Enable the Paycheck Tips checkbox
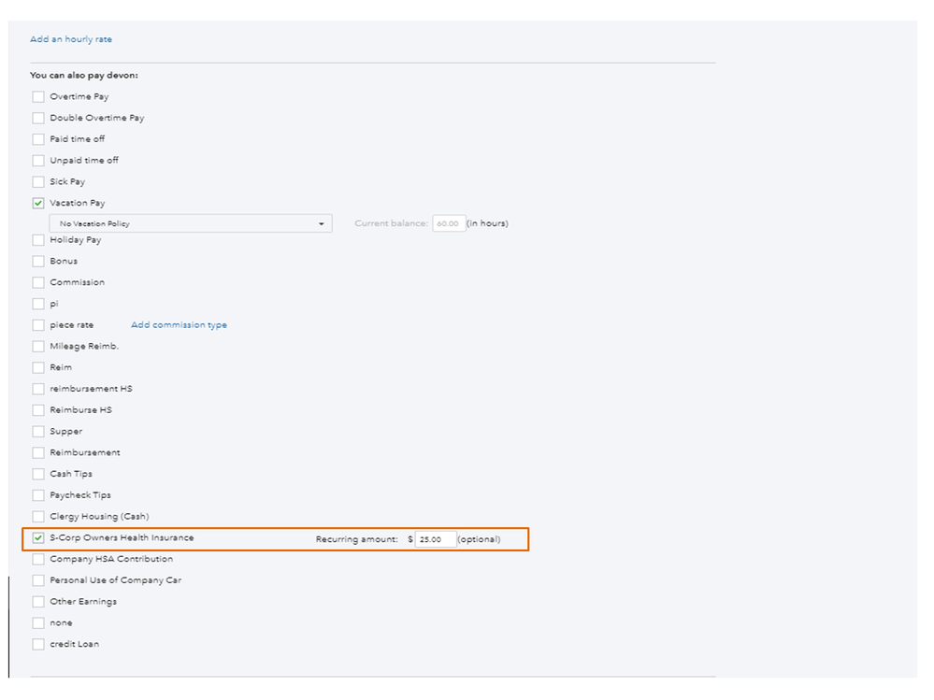Viewport: 934px width, 700px height. [38, 495]
